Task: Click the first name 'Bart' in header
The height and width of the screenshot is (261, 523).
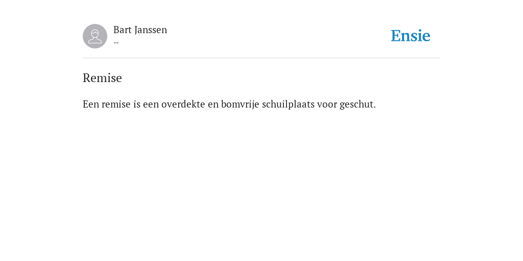Action: [x=123, y=30]
